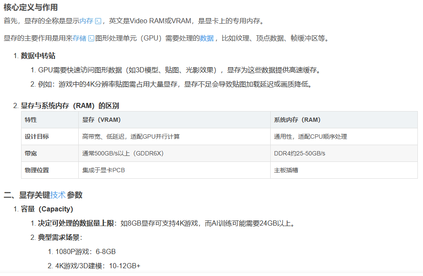Viewport: 423px width, 276px height.
Task: Click the 容量（Capacity） list heading
Action: point(47,209)
